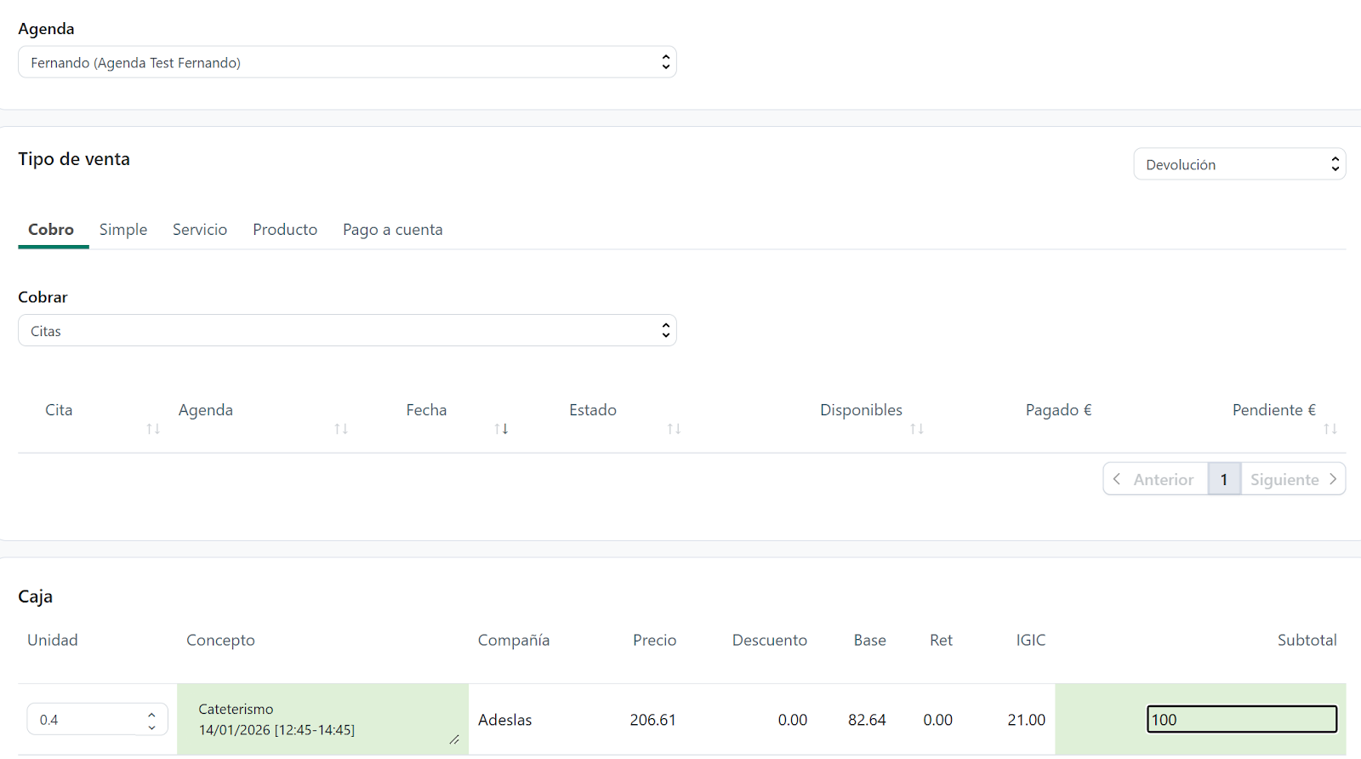Sort by Fecha column arrows
This screenshot has height=759, width=1361.
pos(501,429)
